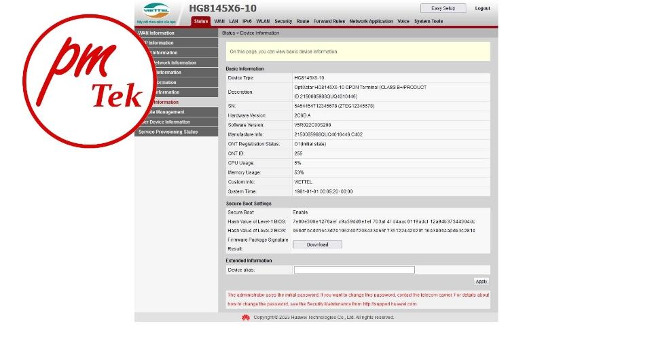Click the Hardware Version value 2C6D.A

302,115
